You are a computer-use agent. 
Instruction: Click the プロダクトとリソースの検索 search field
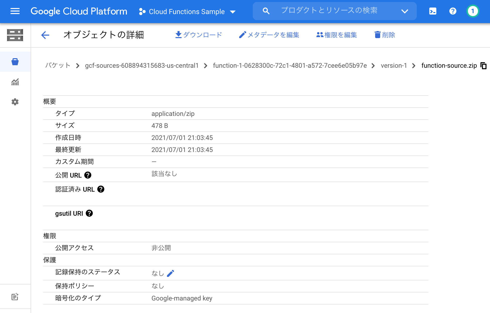(326, 11)
